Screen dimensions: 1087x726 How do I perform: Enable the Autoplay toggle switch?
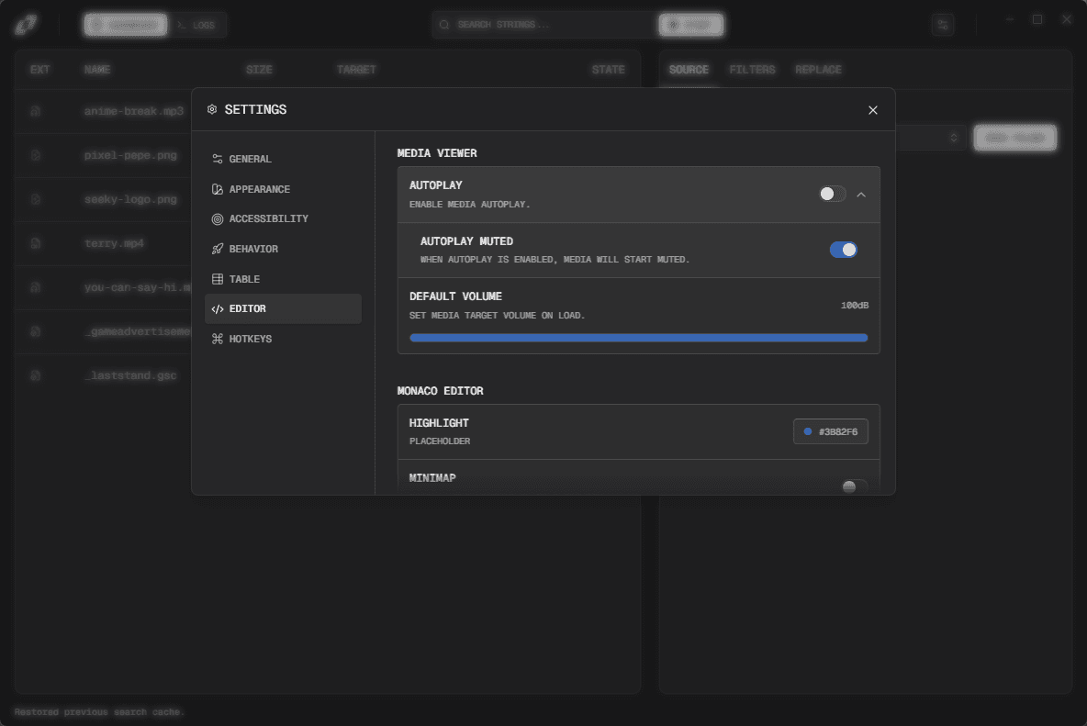[832, 194]
